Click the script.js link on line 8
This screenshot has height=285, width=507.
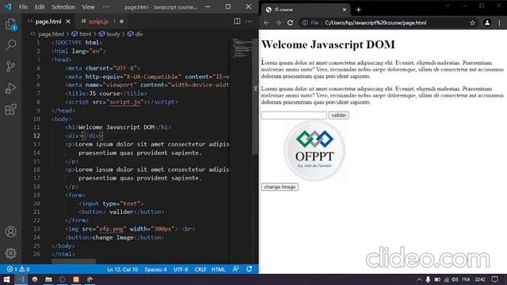coord(124,102)
